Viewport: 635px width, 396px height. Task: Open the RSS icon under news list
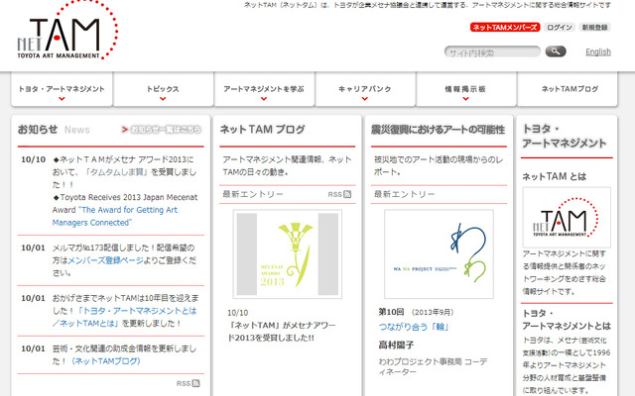196,383
